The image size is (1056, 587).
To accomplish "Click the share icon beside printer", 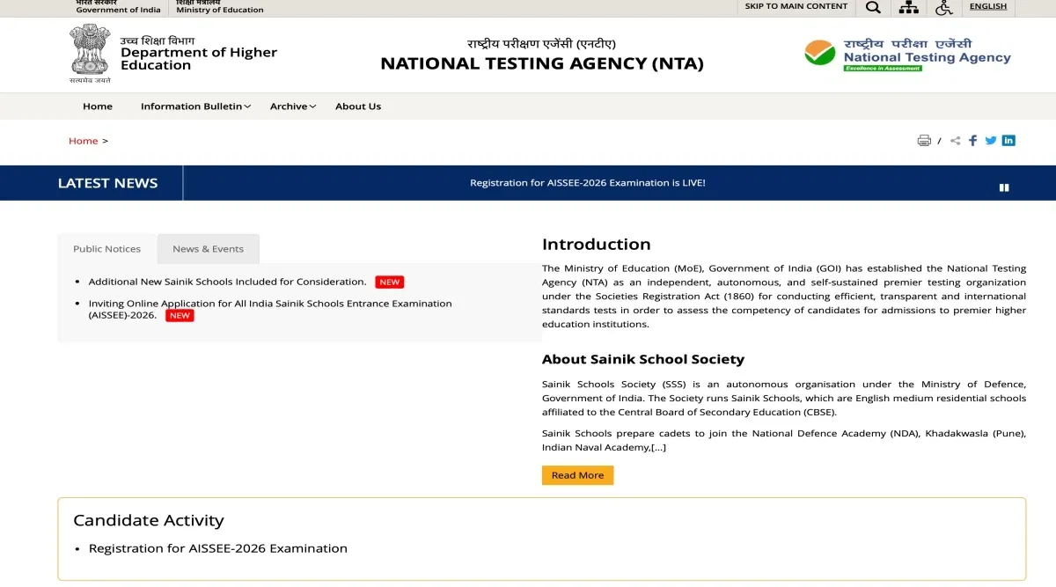I will [956, 141].
